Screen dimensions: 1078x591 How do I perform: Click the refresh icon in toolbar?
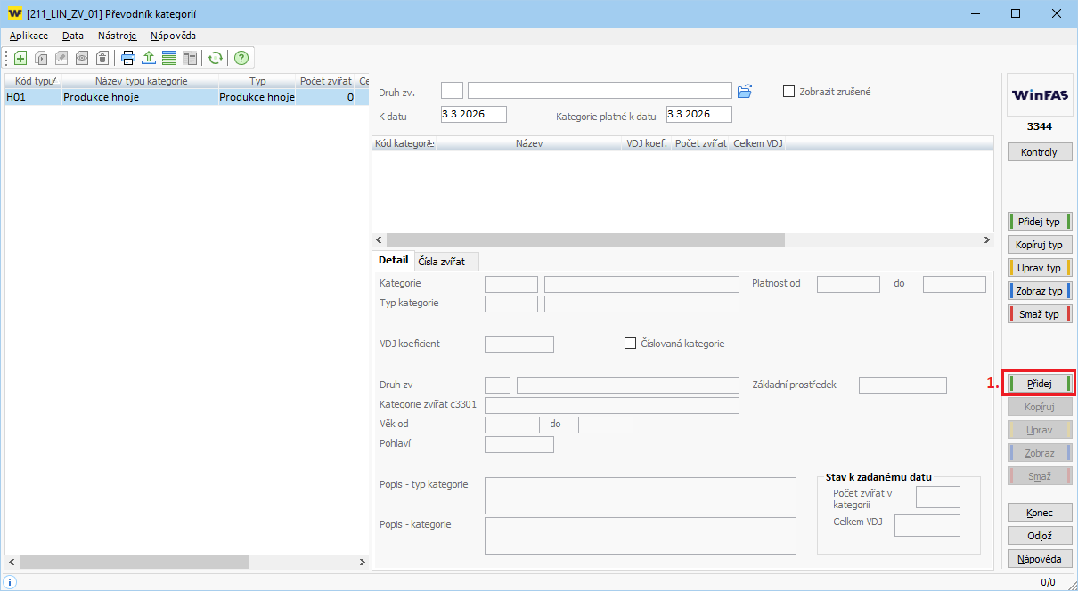[215, 58]
